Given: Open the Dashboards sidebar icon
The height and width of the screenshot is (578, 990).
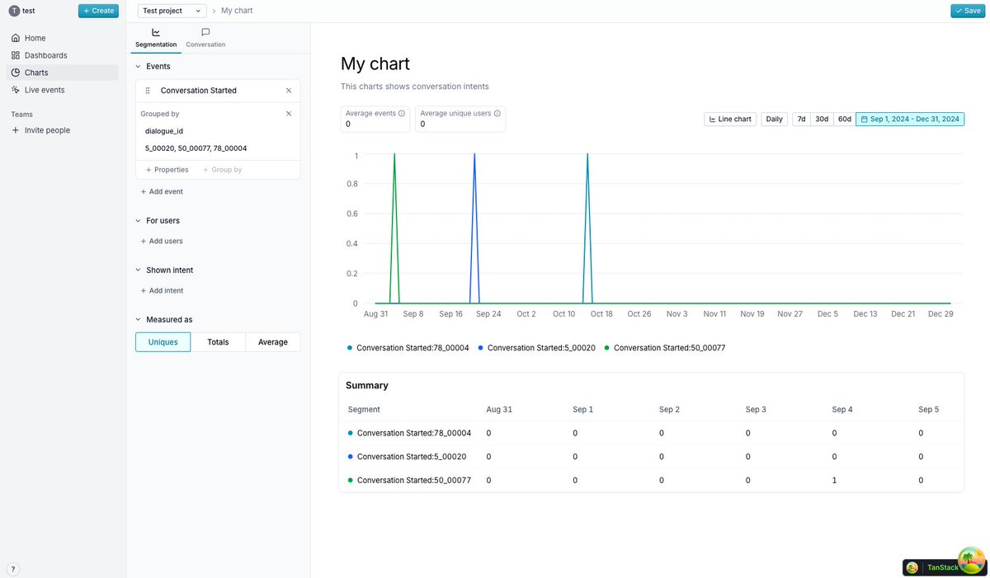Looking at the screenshot, I should click(x=16, y=55).
